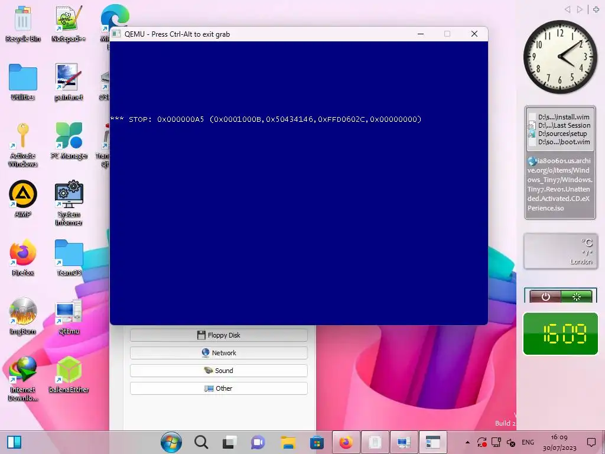Open the network tray icon
This screenshot has width=605, height=454.
coord(496,442)
